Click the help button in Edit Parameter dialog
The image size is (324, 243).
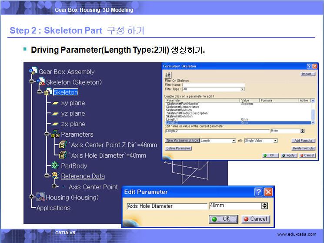[259, 192]
